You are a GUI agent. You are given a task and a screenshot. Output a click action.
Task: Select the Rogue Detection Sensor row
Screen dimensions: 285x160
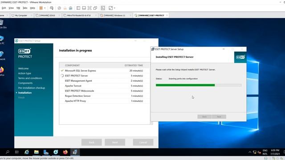(x=105, y=96)
